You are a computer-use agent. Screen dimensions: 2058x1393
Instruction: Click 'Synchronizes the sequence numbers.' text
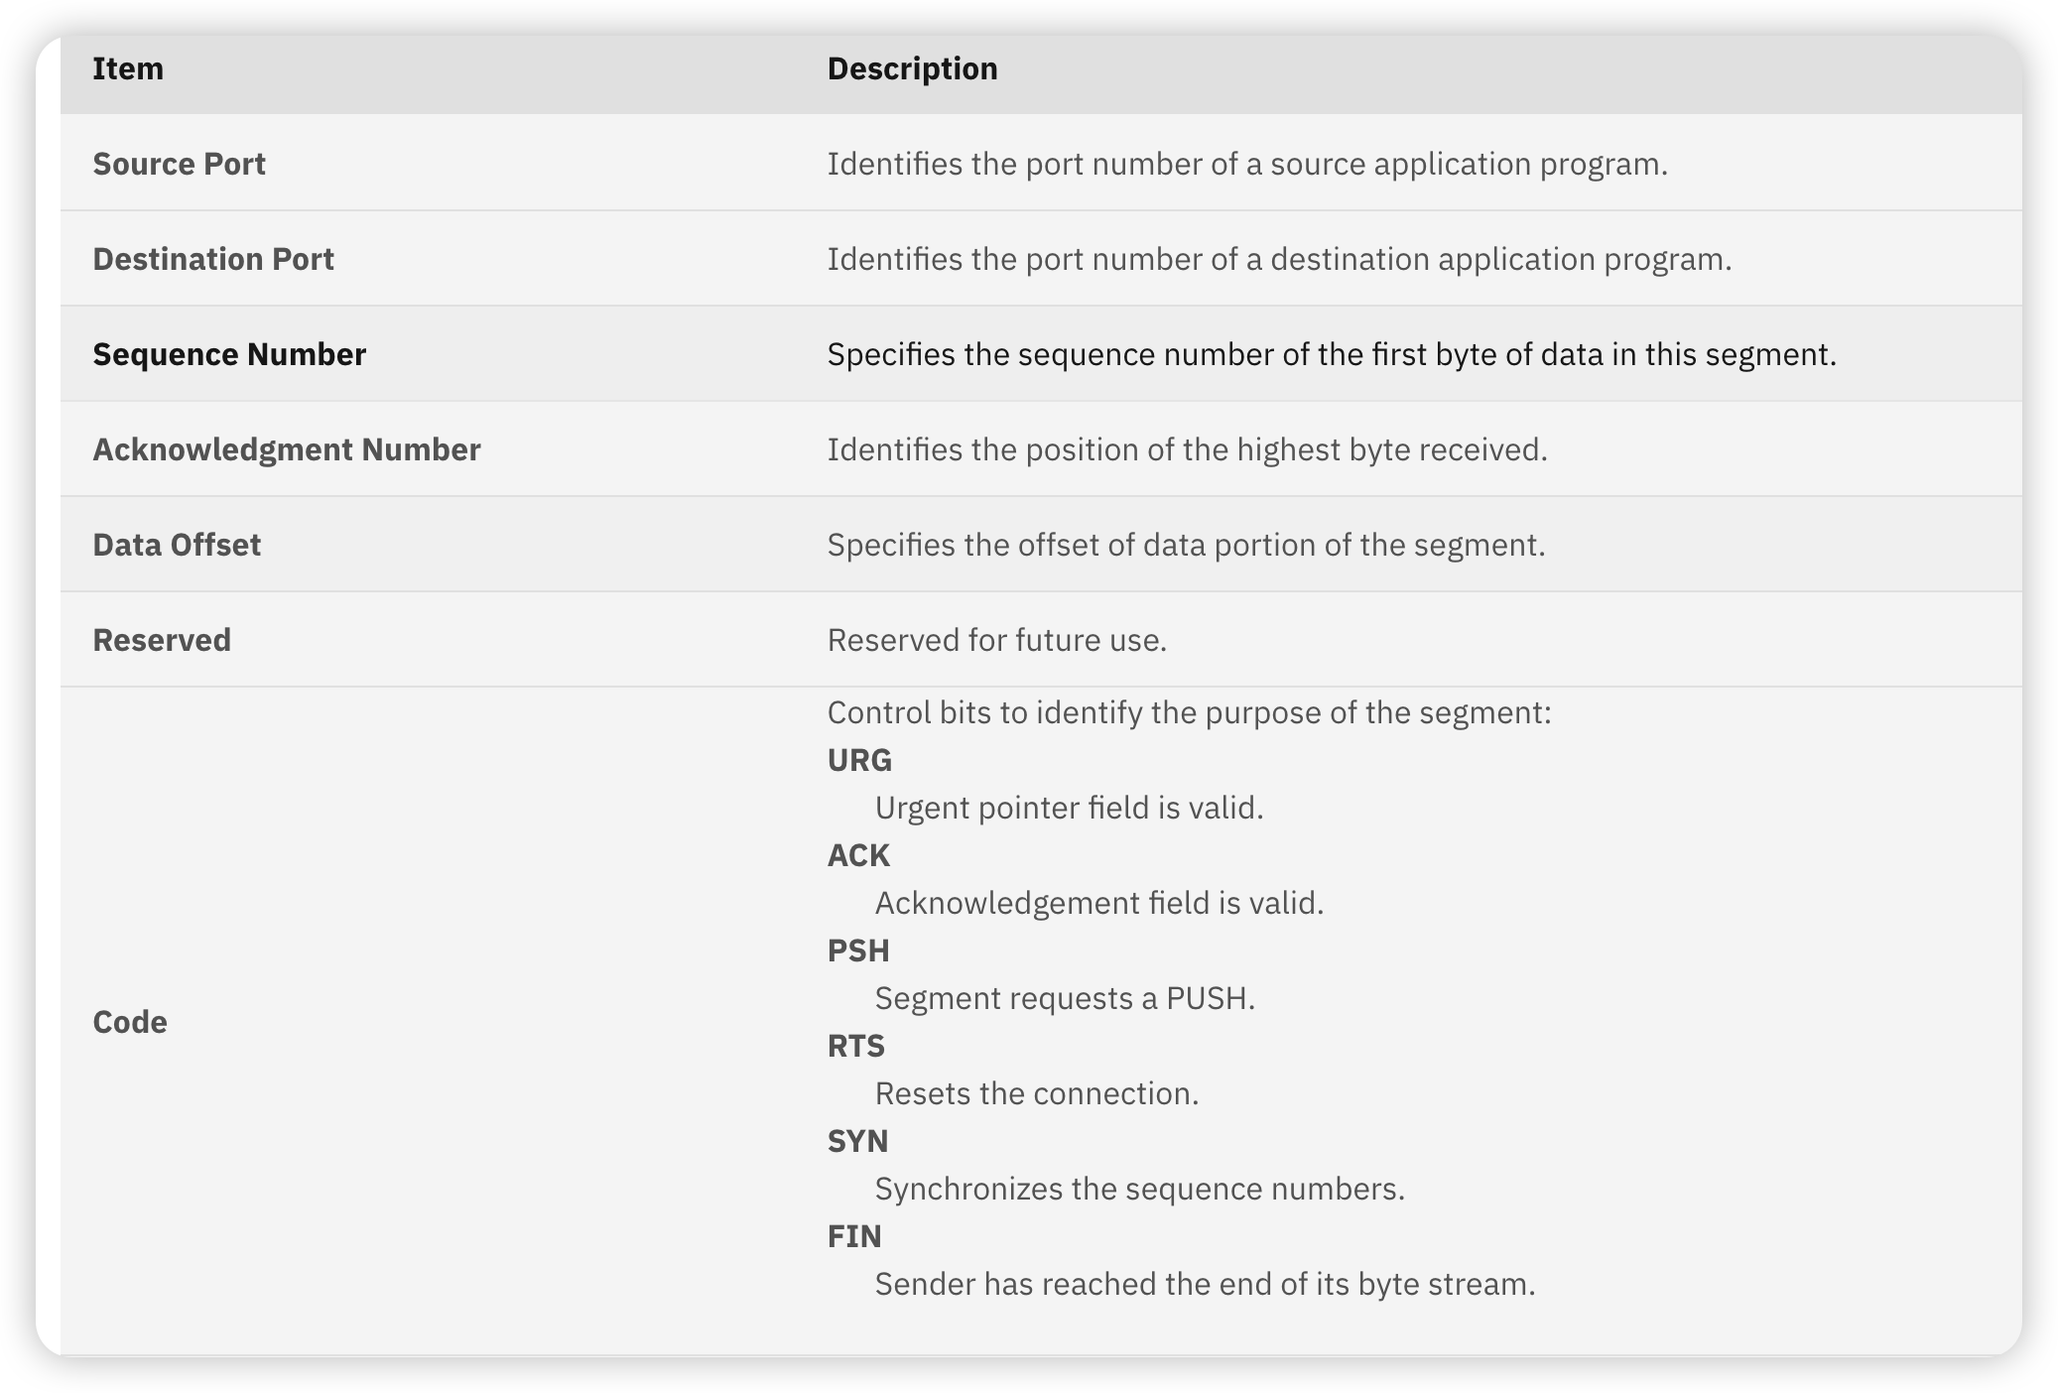pyautogui.click(x=1139, y=1189)
